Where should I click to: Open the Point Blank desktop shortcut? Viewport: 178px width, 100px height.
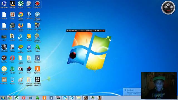(x=4, y=48)
